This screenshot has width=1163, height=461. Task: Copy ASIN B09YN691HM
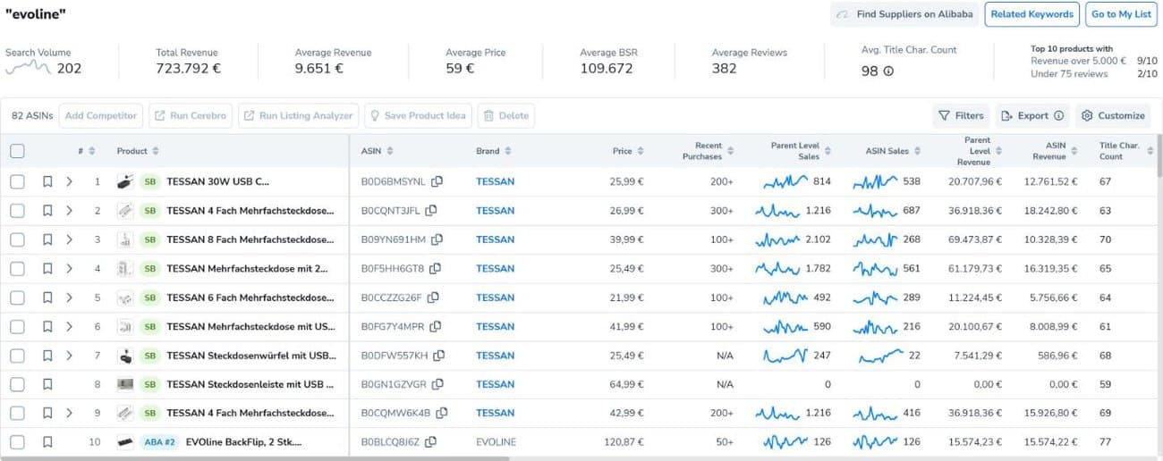[436, 239]
